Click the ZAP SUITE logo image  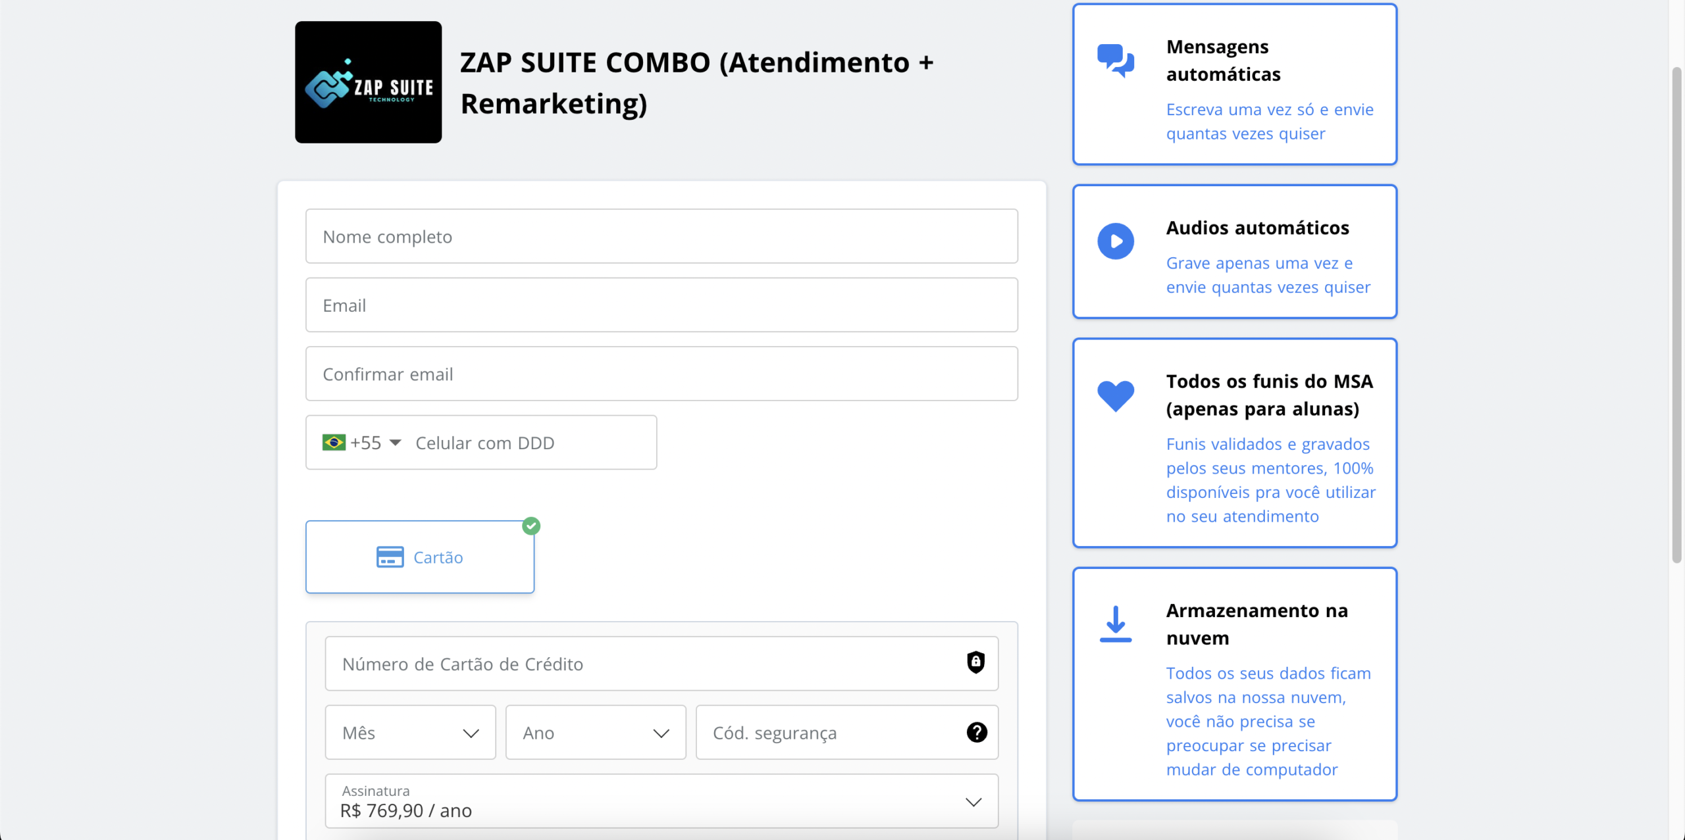point(368,82)
